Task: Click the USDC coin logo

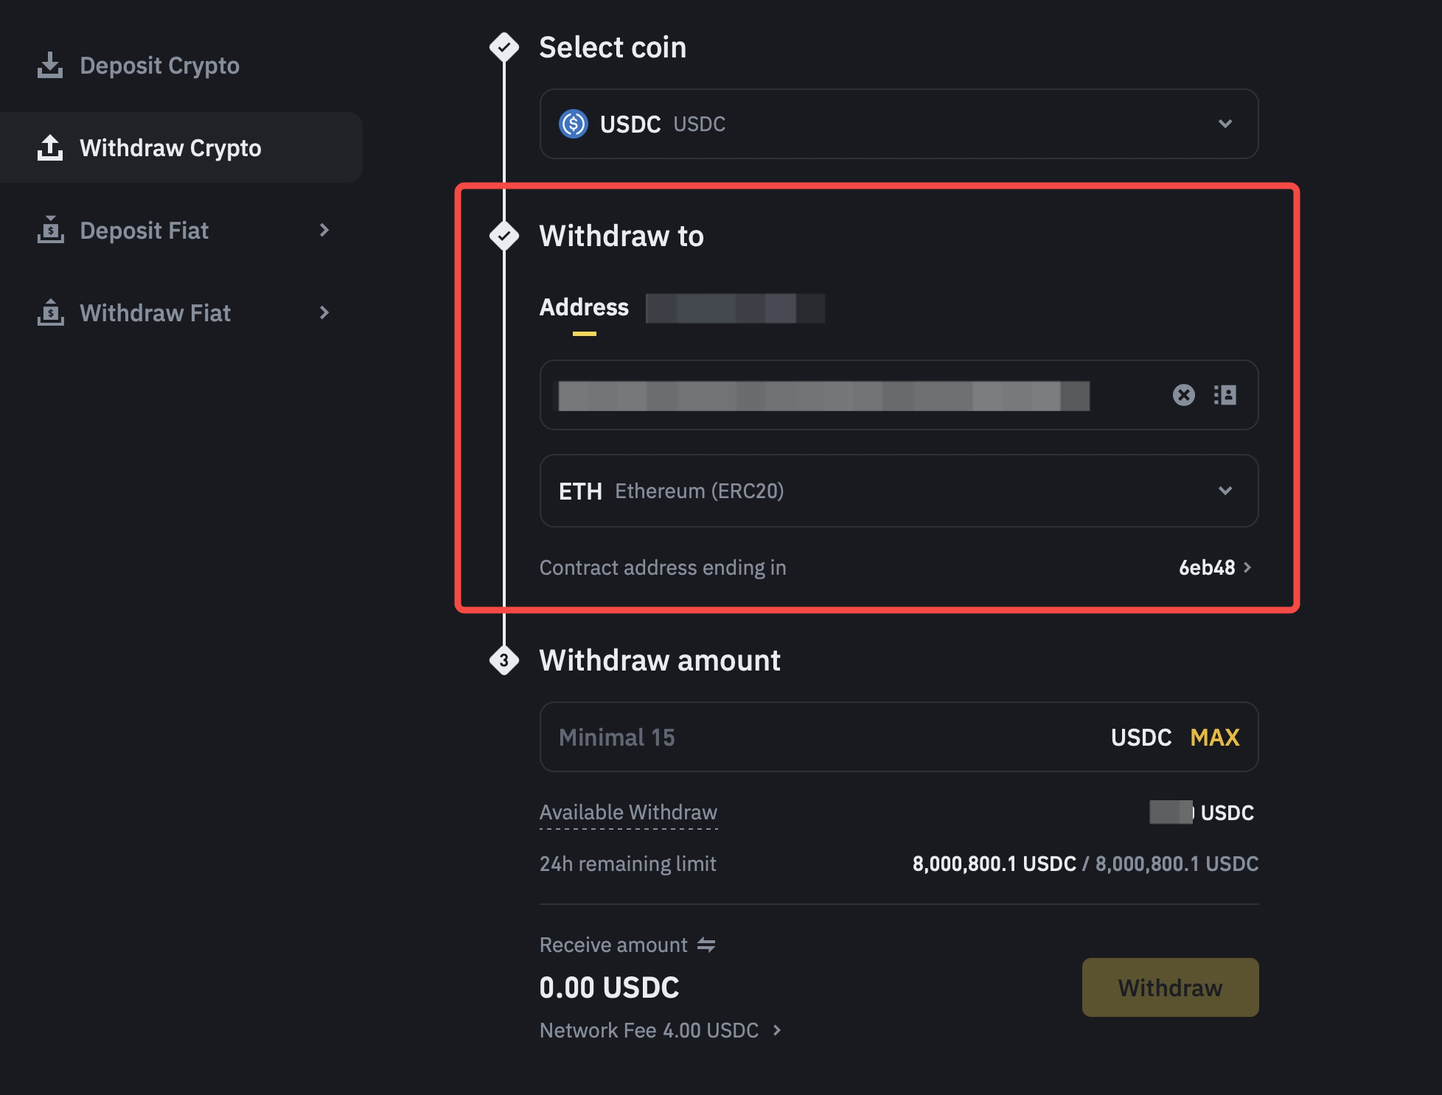Action: (573, 124)
